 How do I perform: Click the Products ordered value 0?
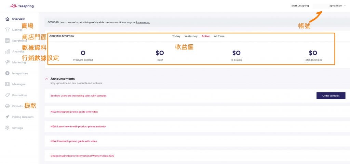[83, 53]
